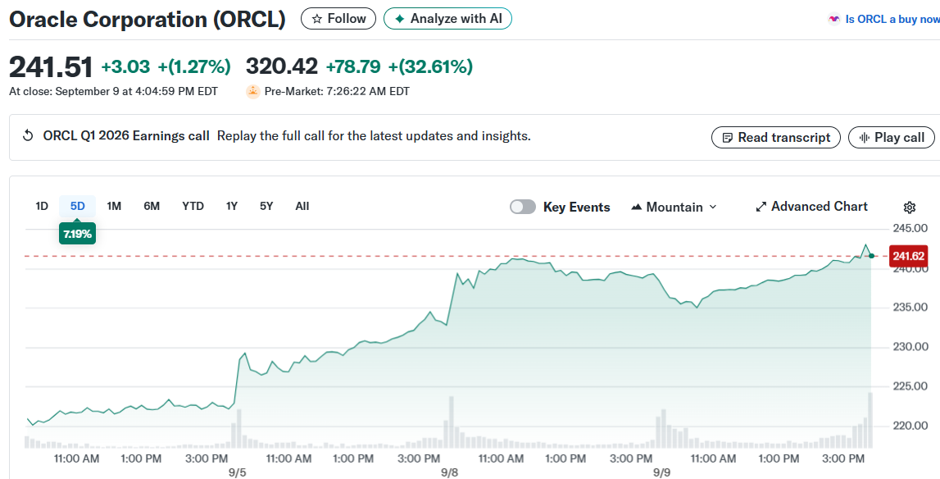Click the 241.62 red price label
The image size is (940, 479).
[909, 256]
